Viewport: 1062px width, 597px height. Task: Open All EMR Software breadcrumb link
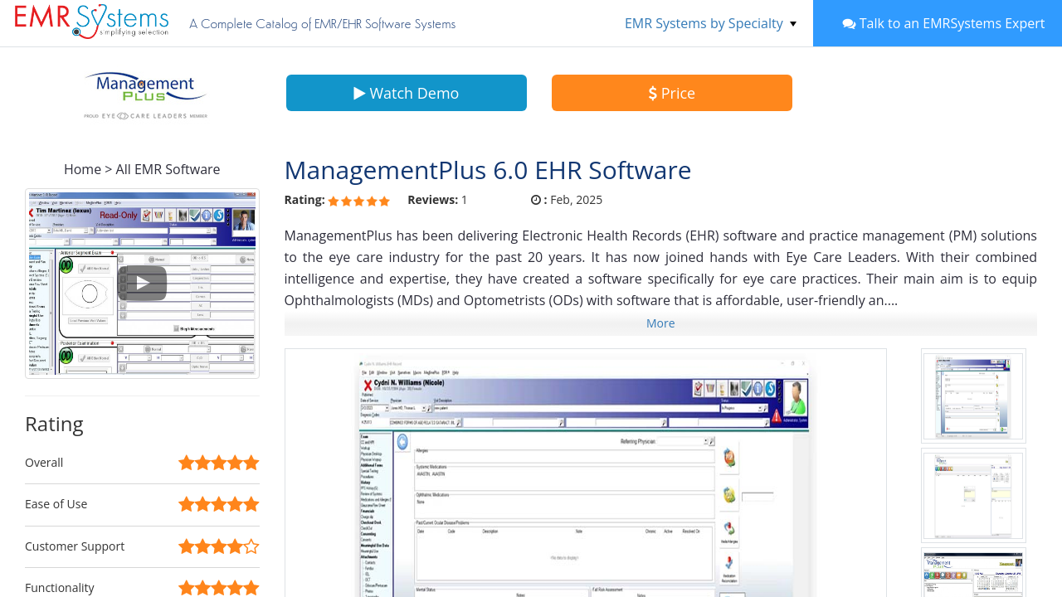click(168, 169)
